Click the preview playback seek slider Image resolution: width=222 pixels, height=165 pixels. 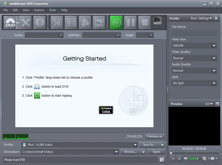194,153
